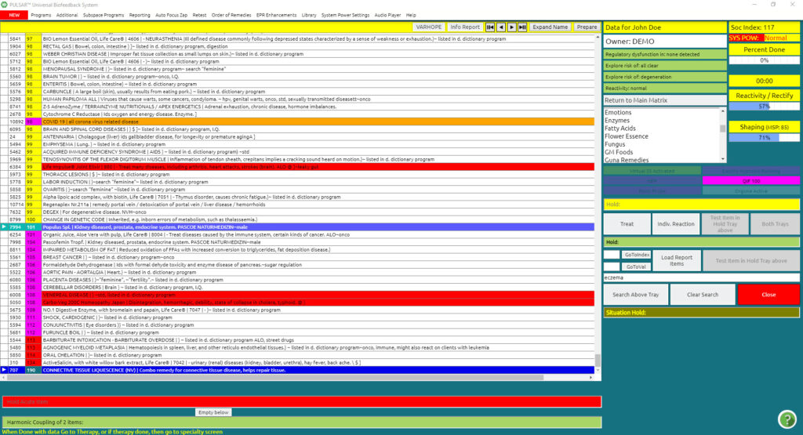Click the next record arrow icon
The width and height of the screenshot is (803, 435).
coord(512,27)
